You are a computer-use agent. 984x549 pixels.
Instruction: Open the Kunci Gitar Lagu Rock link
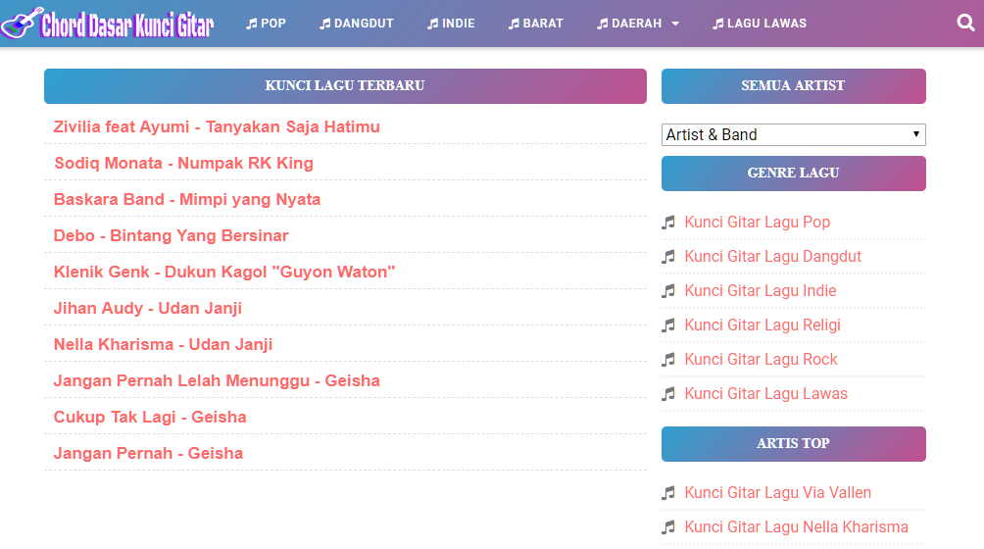762,360
